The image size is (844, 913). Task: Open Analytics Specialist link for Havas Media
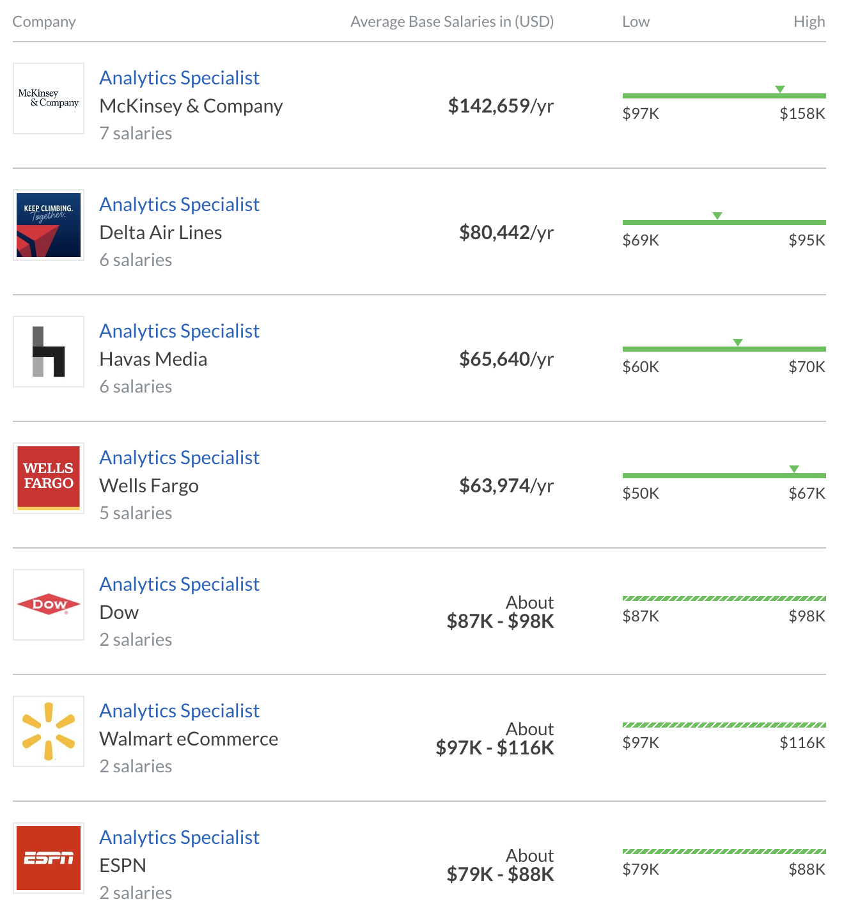tap(180, 331)
